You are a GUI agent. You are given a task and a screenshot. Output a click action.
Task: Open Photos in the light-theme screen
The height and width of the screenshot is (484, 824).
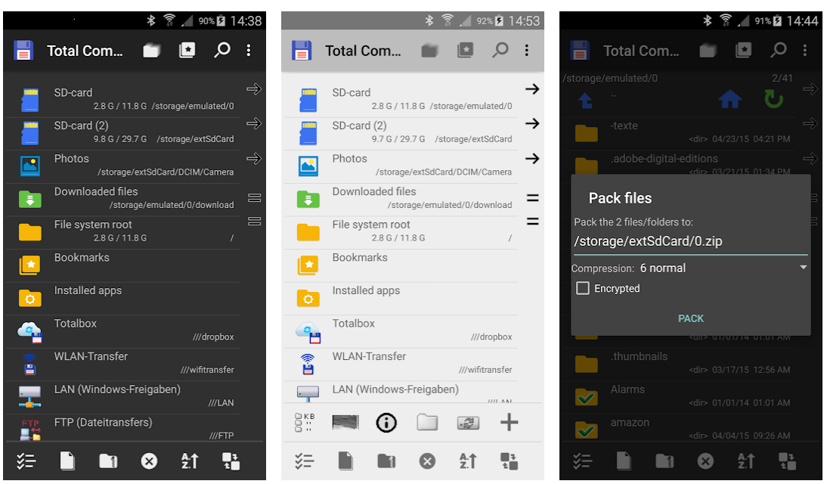pyautogui.click(x=401, y=166)
